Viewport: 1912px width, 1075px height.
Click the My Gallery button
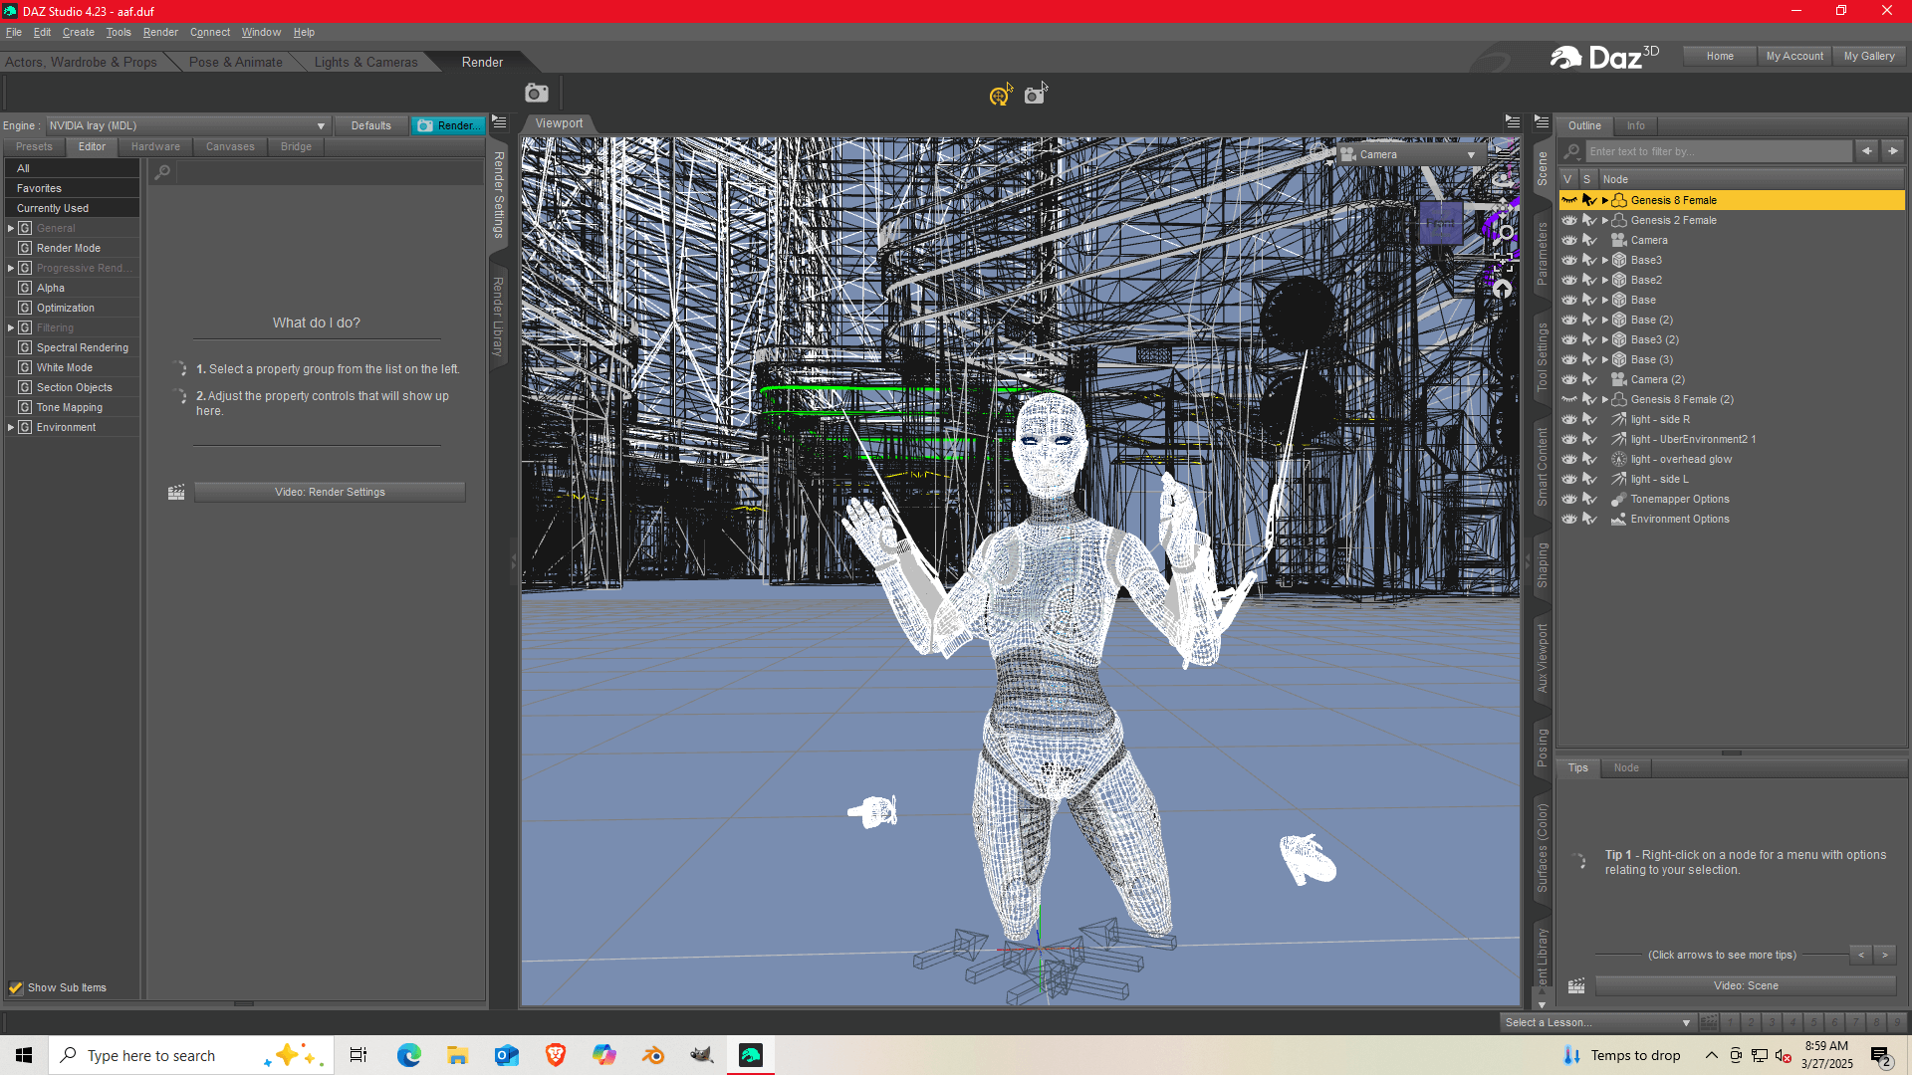pyautogui.click(x=1869, y=56)
